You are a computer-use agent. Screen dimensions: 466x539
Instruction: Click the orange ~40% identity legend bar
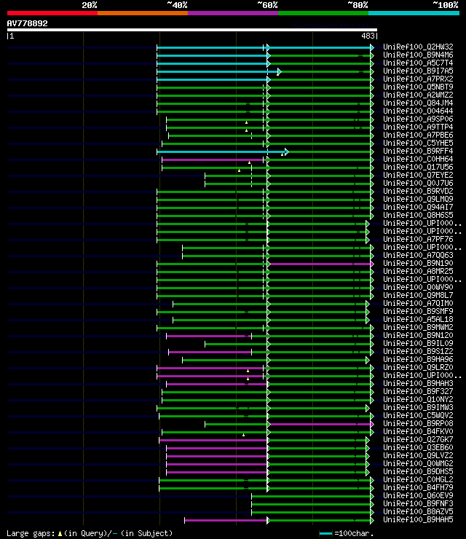143,13
